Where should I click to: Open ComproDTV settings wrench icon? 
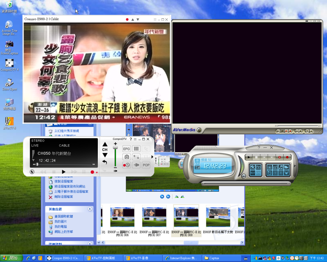(x=32, y=172)
